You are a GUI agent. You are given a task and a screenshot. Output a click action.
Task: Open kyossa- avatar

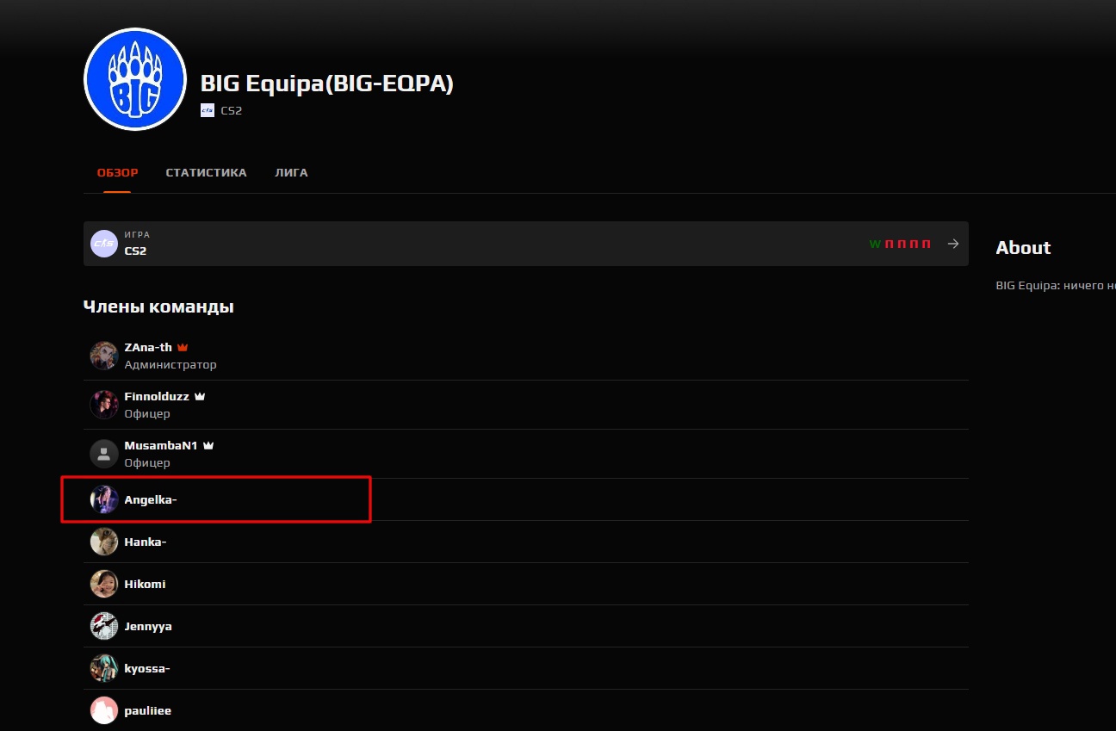pos(104,668)
